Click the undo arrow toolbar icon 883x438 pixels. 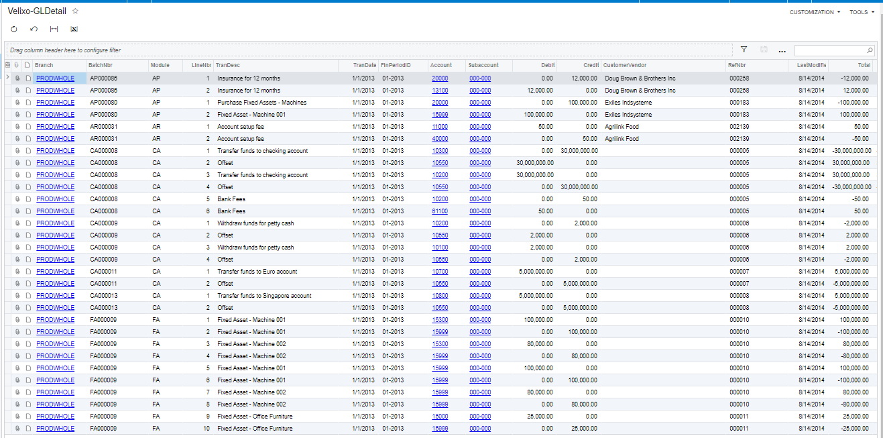(34, 30)
